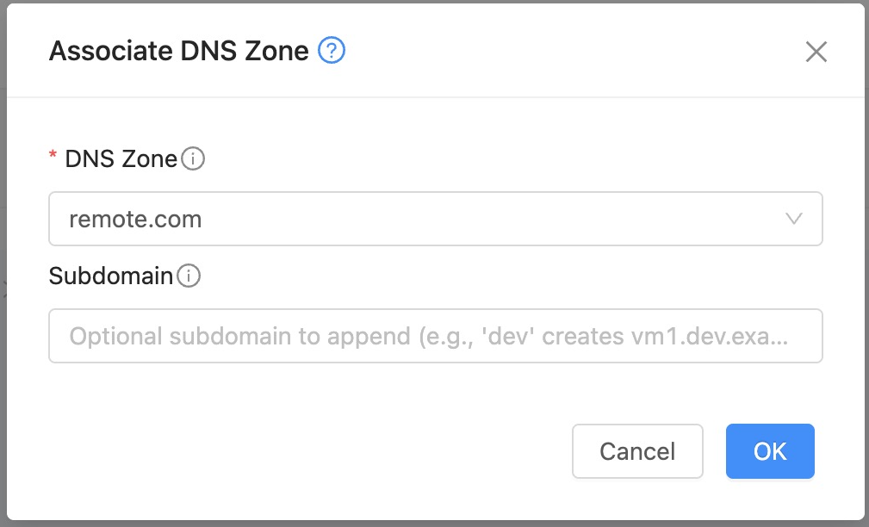Click blank space between Subdomain field and buttons
The image size is (869, 527).
pyautogui.click(x=431, y=393)
